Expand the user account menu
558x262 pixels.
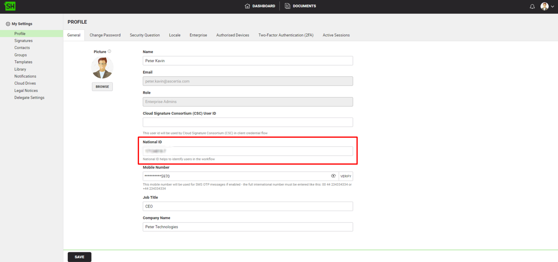pos(552,6)
